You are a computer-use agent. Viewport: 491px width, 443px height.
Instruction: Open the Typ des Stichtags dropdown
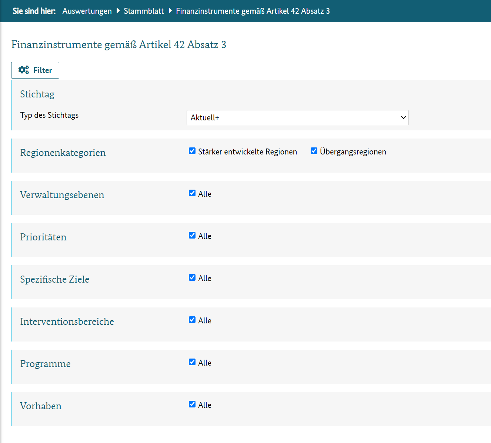[x=297, y=117]
